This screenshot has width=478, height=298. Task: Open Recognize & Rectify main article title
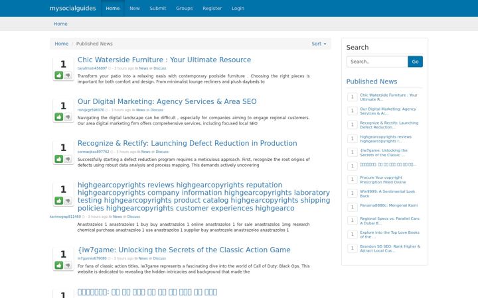pyautogui.click(x=187, y=143)
